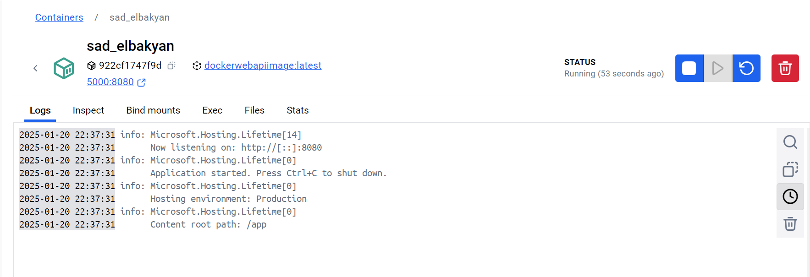Open the Exec tab
Image resolution: width=810 pixels, height=277 pixels.
click(212, 110)
